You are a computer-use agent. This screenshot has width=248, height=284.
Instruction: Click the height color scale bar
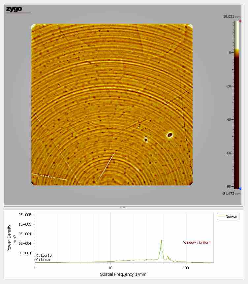236,105
